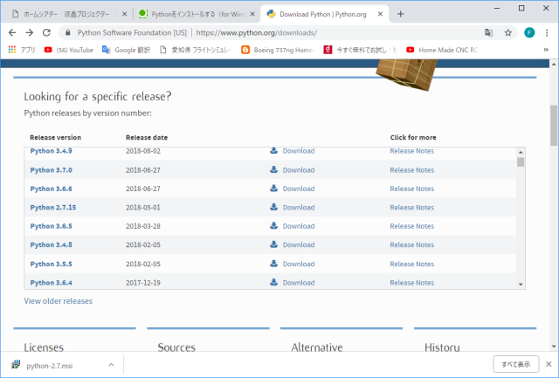Click the Download text link for Python 3.4.9

point(299,151)
